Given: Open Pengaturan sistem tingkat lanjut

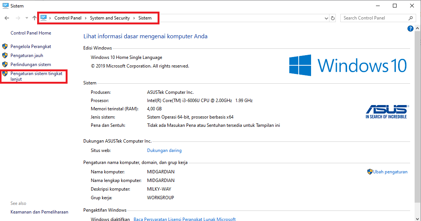Looking at the screenshot, I should (36, 76).
